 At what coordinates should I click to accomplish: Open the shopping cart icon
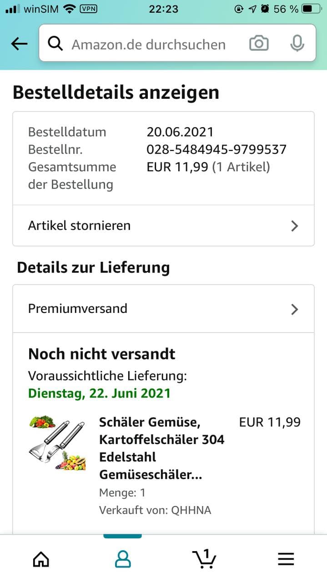tap(204, 558)
